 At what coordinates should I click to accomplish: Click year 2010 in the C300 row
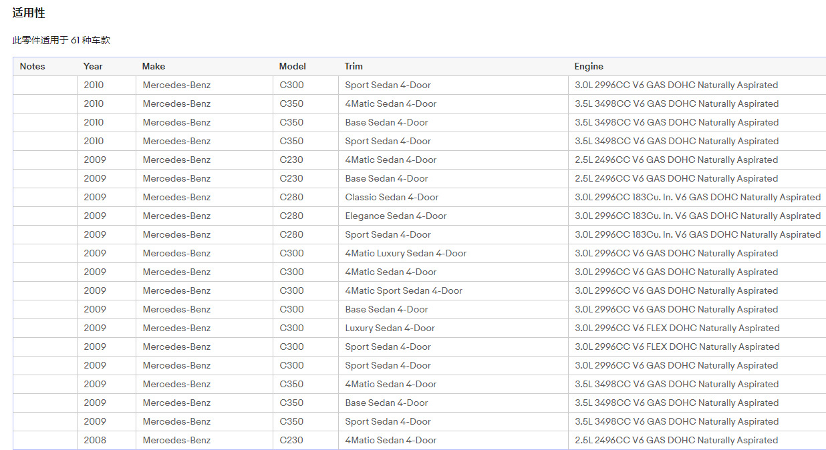tap(106, 85)
